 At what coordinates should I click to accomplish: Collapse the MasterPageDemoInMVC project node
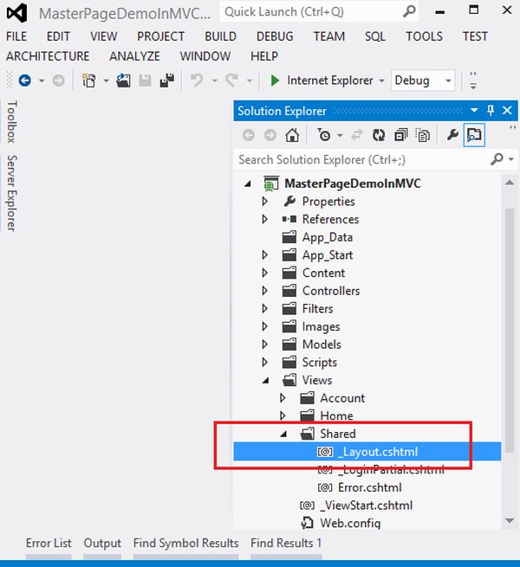[248, 184]
